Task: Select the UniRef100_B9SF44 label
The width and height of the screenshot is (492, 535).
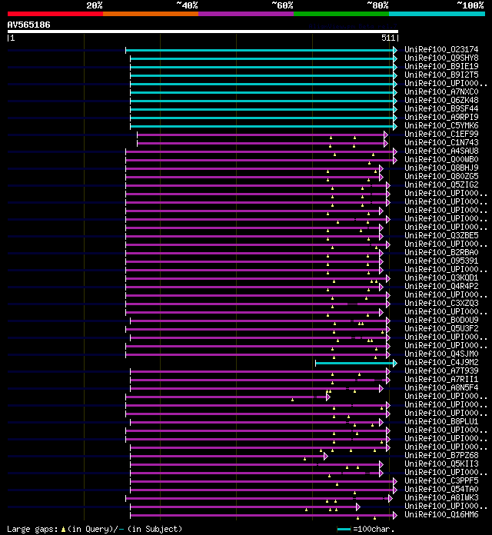Action: coord(441,109)
